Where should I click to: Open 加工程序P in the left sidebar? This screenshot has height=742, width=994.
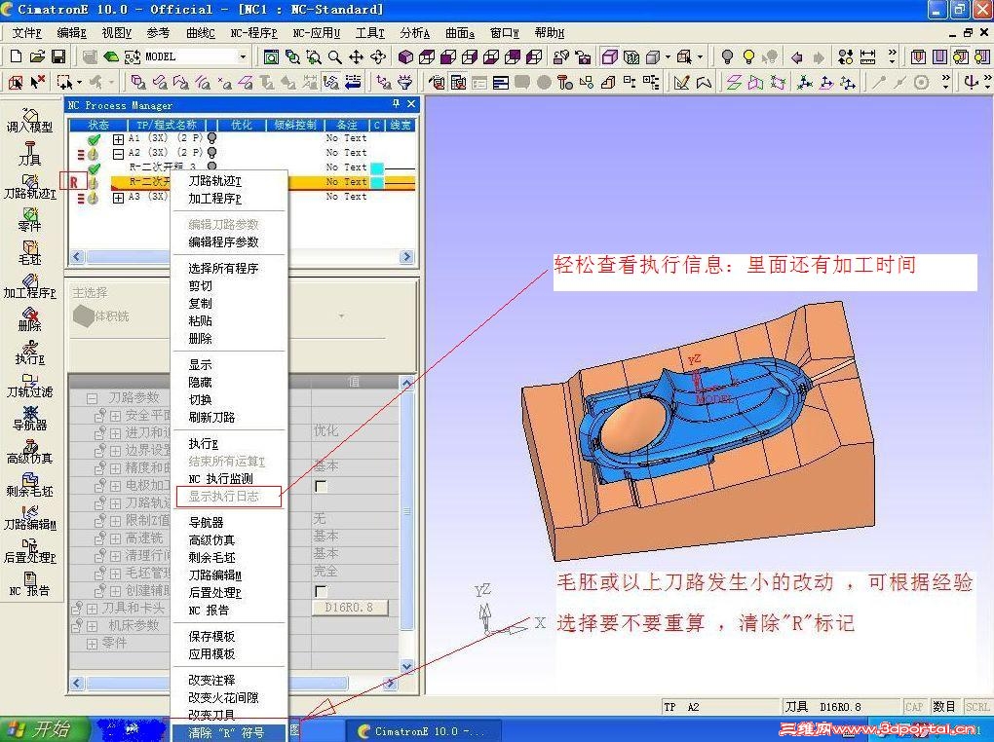click(x=30, y=285)
